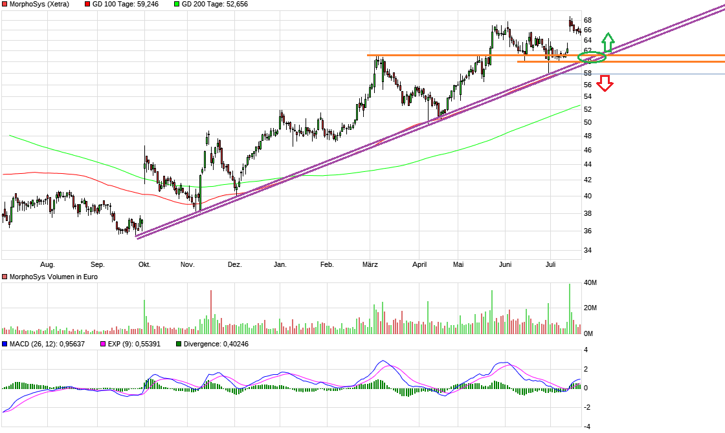725x433 pixels.
Task: Click the 'Feb.' month axis label
Action: [x=327, y=264]
